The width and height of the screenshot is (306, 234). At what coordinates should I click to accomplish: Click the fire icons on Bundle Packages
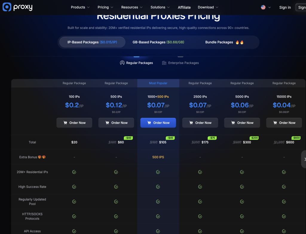click(239, 42)
